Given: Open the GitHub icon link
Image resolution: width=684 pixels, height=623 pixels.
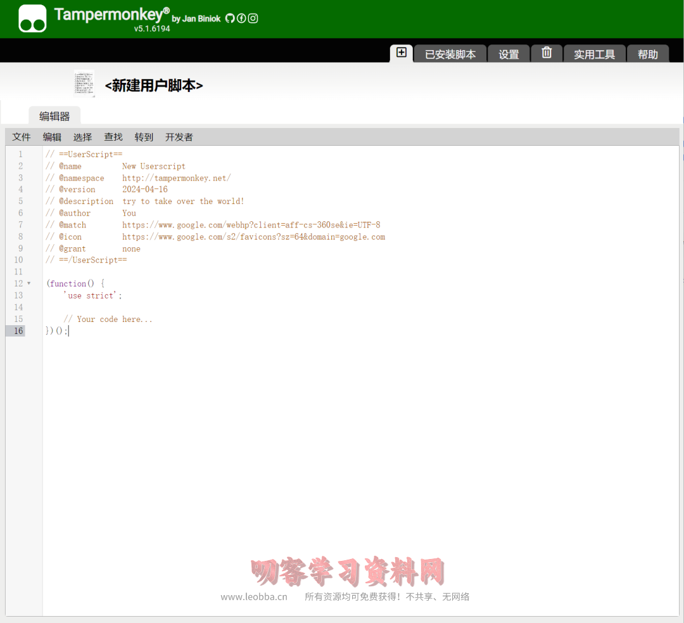Looking at the screenshot, I should 230,18.
